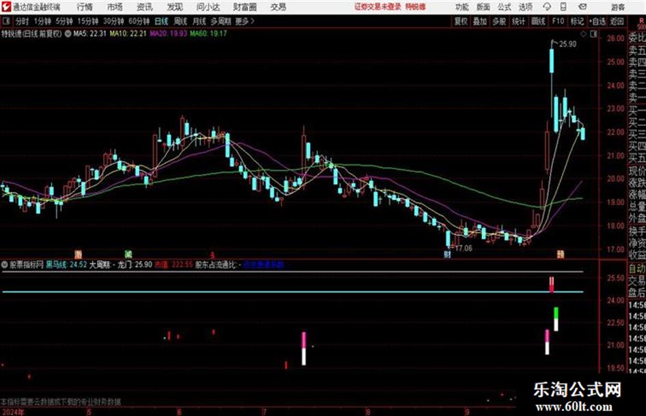The image size is (646, 416).
Task: Switch to 5分钟 period tab
Action: point(64,21)
